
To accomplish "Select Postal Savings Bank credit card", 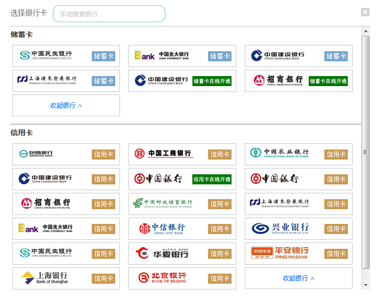I will click(x=182, y=204).
